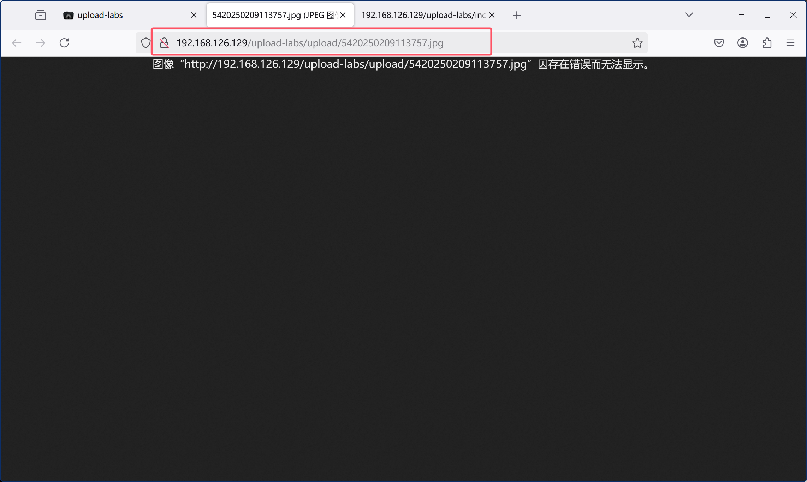
Task: Close the 192.168.126.129/upload-labs/inc tab
Action: tap(492, 15)
